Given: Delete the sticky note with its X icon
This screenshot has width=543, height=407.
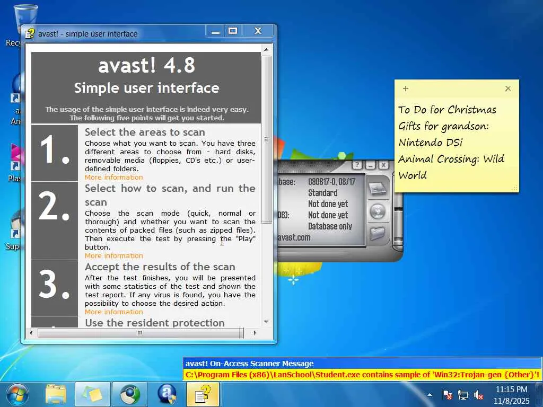Looking at the screenshot, I should (x=507, y=89).
